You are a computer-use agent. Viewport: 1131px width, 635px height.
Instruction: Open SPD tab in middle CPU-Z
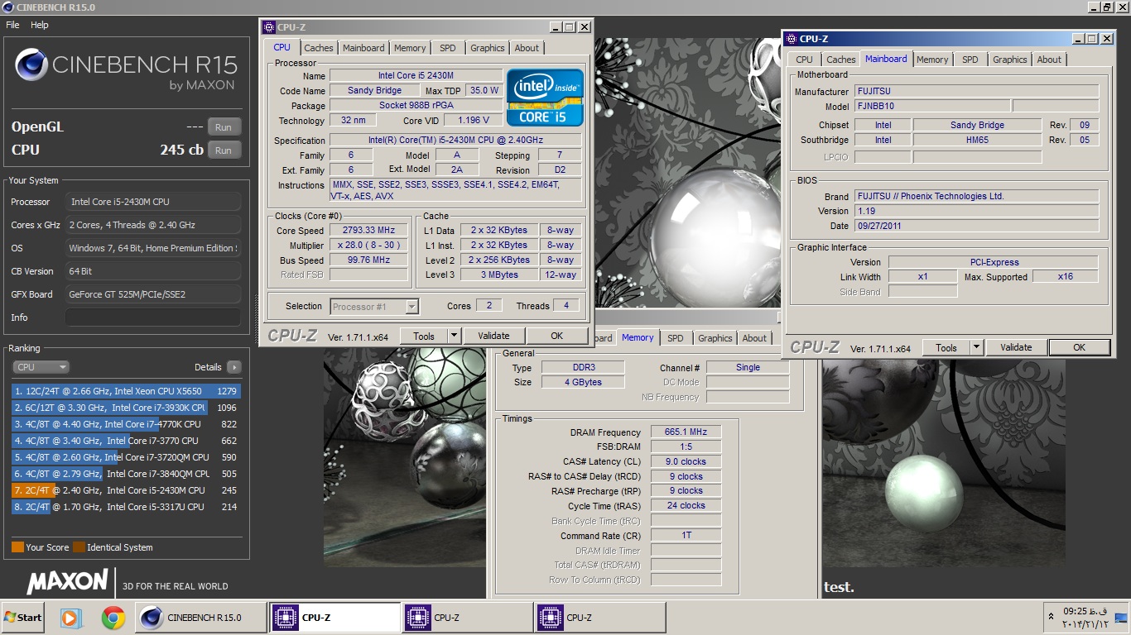tap(448, 48)
